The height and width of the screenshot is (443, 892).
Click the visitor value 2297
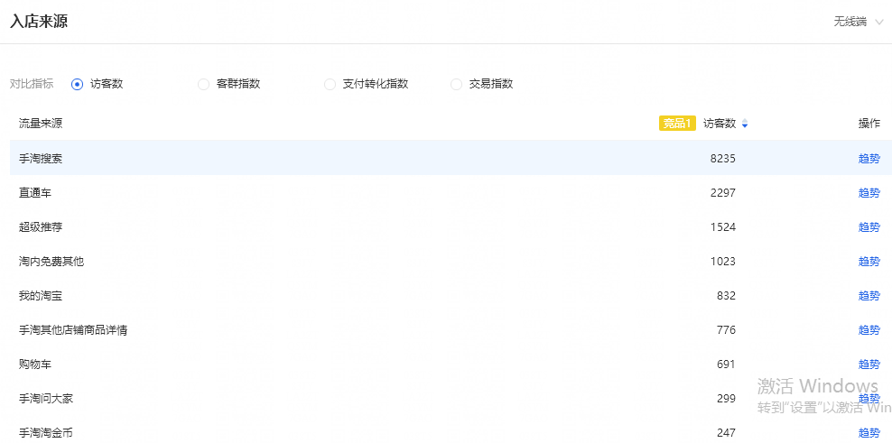(723, 193)
